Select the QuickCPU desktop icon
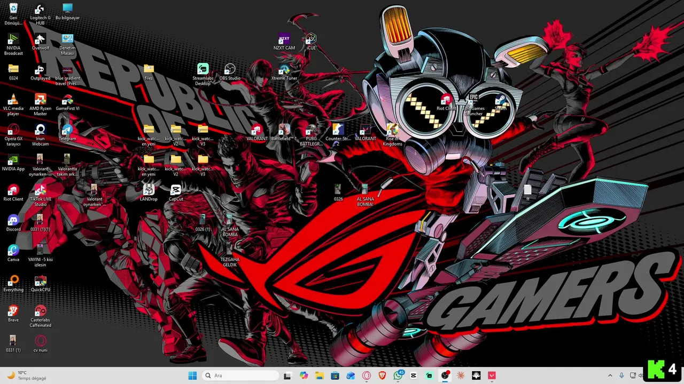The width and height of the screenshot is (684, 384). [40, 284]
